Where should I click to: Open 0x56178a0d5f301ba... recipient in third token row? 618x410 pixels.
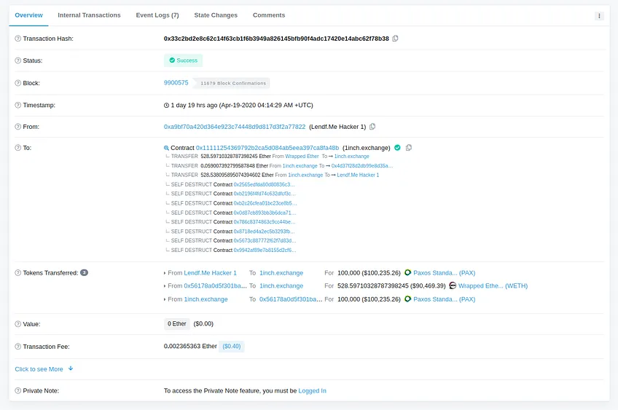pos(291,299)
